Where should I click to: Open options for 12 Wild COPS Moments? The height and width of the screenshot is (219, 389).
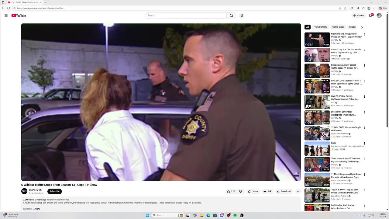tap(364, 128)
